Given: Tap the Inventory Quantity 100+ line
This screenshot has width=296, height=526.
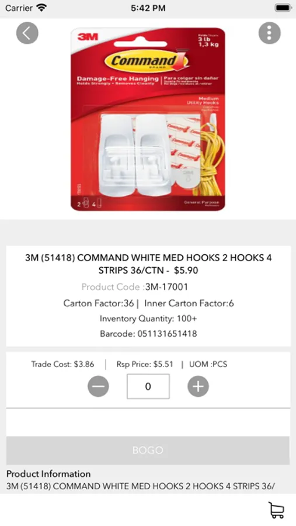Looking at the screenshot, I should tap(148, 319).
